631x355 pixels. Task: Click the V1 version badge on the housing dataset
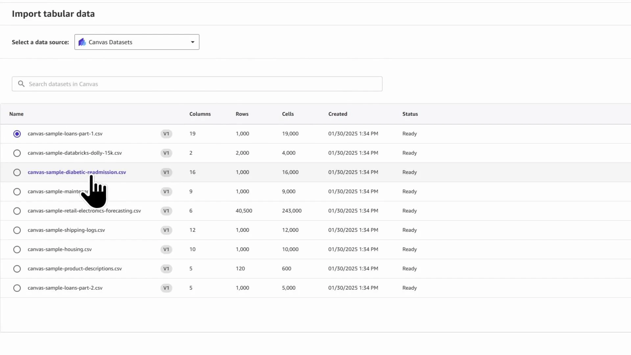point(166,249)
